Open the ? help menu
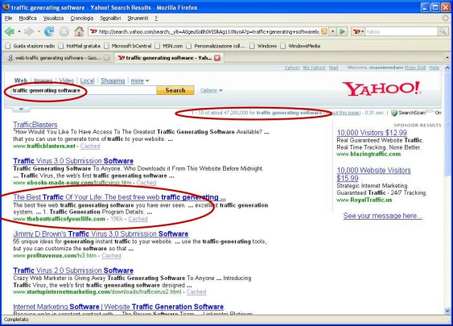Viewport: 453px width, 326px height. coord(156,19)
